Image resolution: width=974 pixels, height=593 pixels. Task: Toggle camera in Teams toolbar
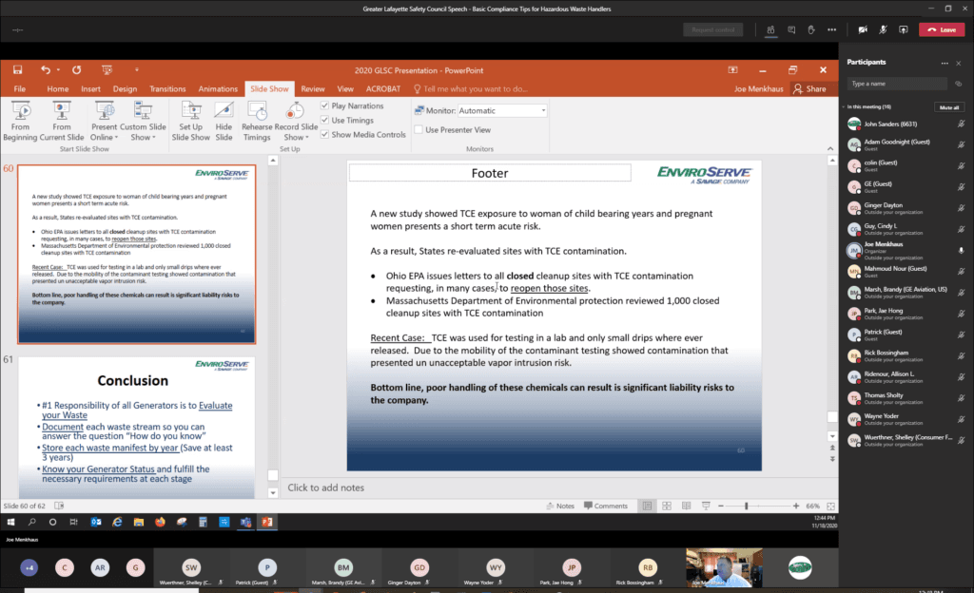coord(863,29)
